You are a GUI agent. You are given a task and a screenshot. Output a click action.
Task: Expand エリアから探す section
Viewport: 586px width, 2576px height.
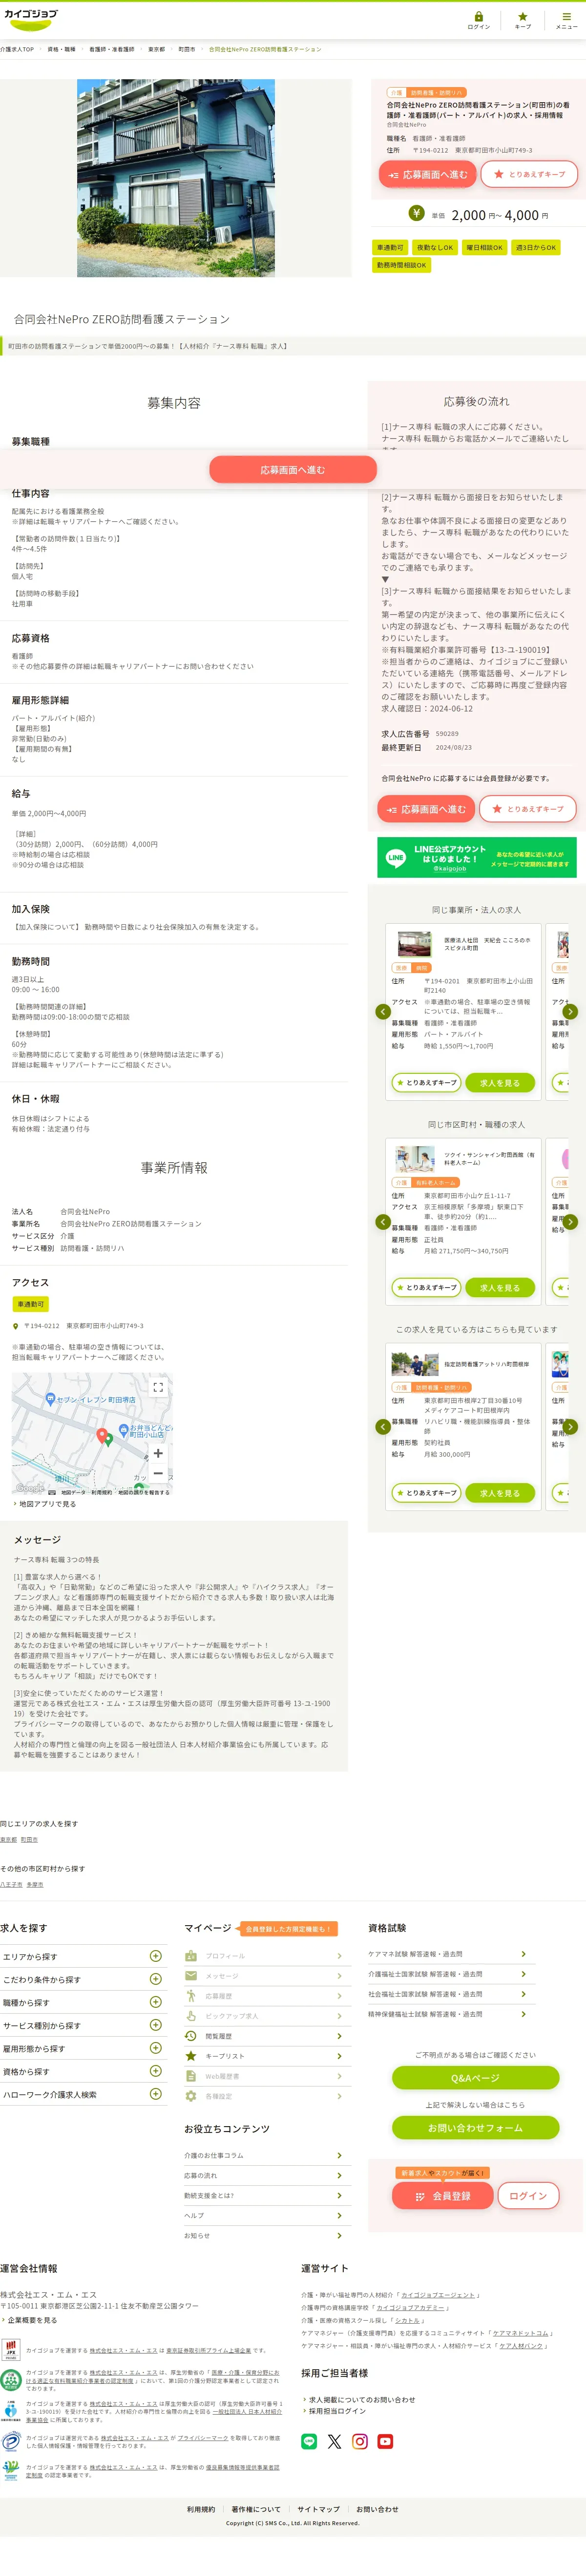pos(83,1956)
